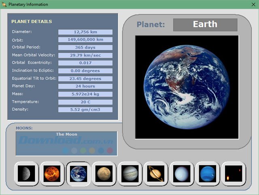Select the Earth planet thumbnail button
259x195 pixels.
79,174
